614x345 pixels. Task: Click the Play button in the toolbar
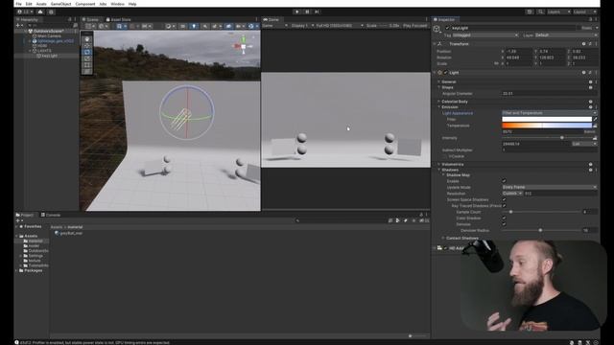tap(297, 11)
